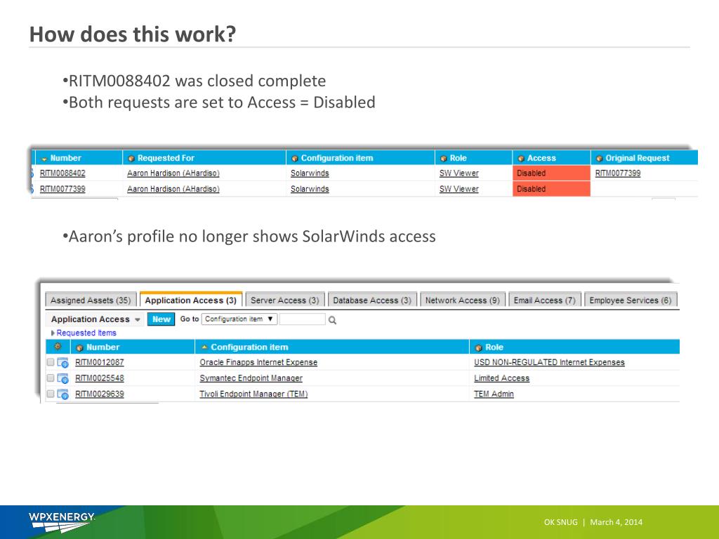Open the Oracle Finapps Internet Expense link
Image resolution: width=719 pixels, height=539 pixels.
point(258,362)
